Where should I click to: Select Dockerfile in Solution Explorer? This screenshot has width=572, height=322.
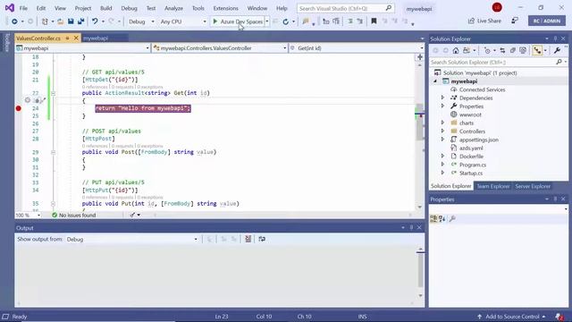click(x=471, y=157)
